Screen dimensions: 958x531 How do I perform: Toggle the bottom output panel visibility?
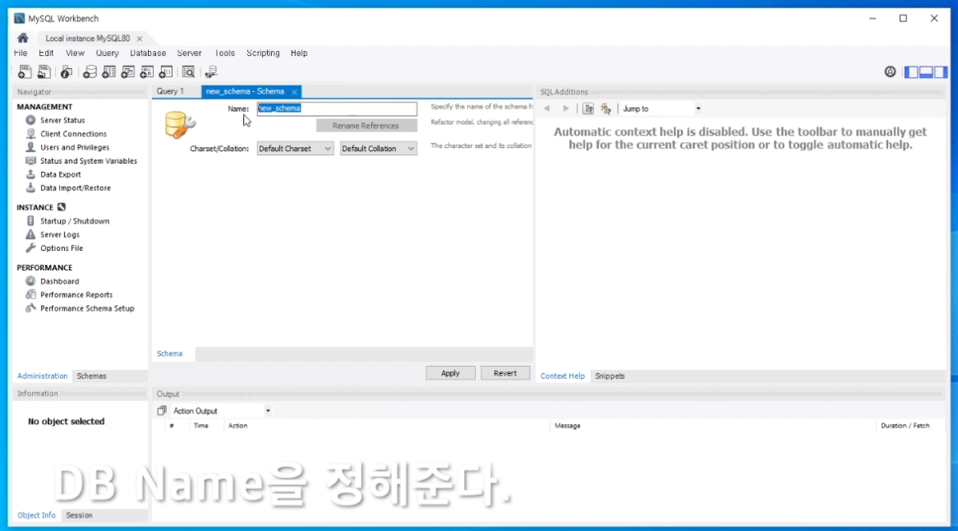click(x=926, y=72)
